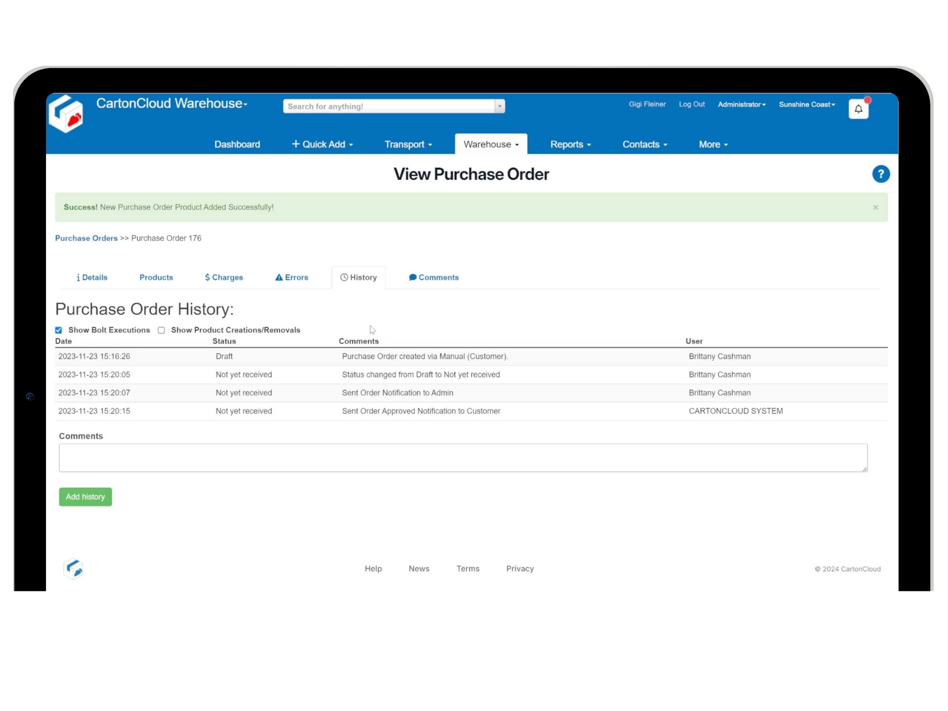This screenshot has height=711, width=948.
Task: Open the Errors tab with warning icon
Action: point(292,277)
